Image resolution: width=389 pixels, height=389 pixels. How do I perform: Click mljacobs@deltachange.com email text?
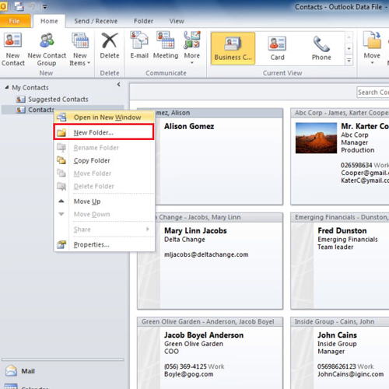(206, 254)
